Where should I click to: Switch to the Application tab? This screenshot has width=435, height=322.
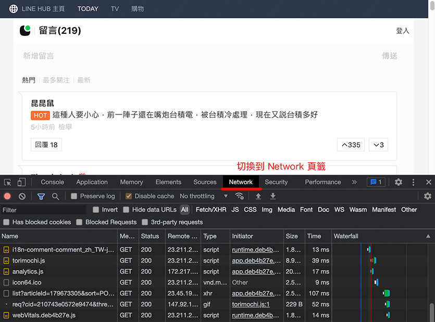pyautogui.click(x=92, y=182)
